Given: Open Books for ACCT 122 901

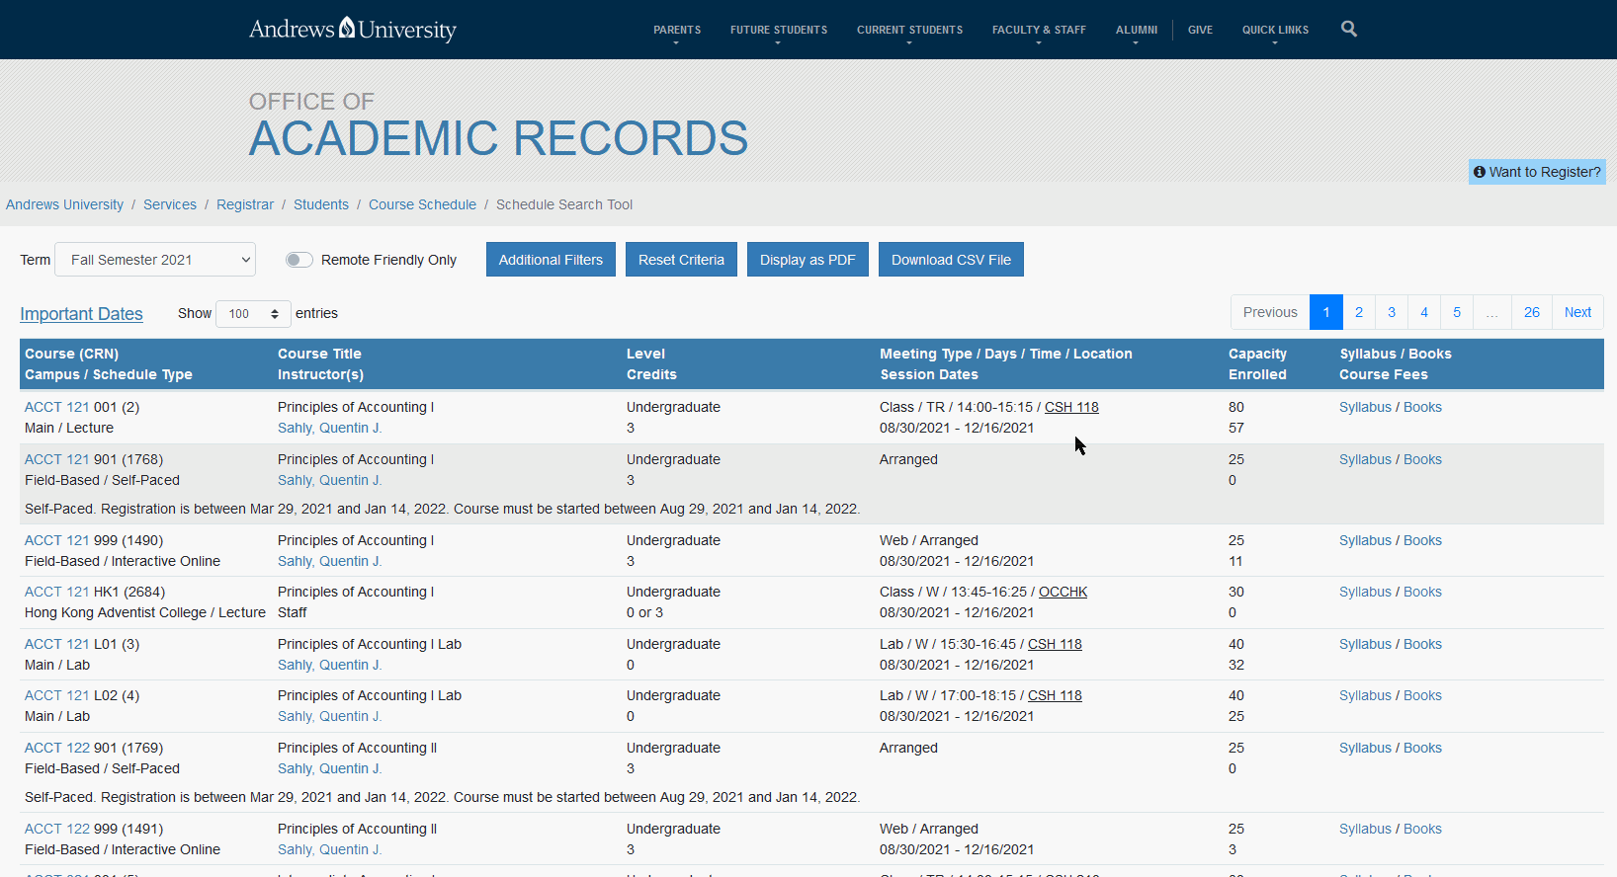Looking at the screenshot, I should [1422, 748].
